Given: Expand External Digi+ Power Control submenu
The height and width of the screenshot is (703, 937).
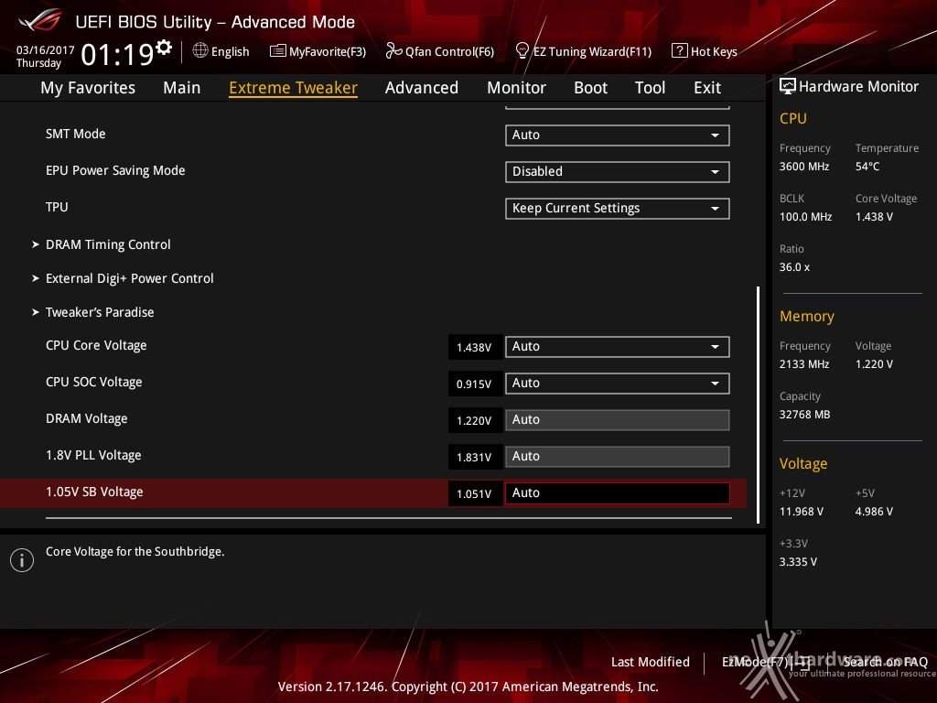Looking at the screenshot, I should [129, 278].
